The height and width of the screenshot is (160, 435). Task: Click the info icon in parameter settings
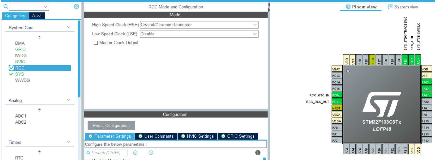(258, 153)
